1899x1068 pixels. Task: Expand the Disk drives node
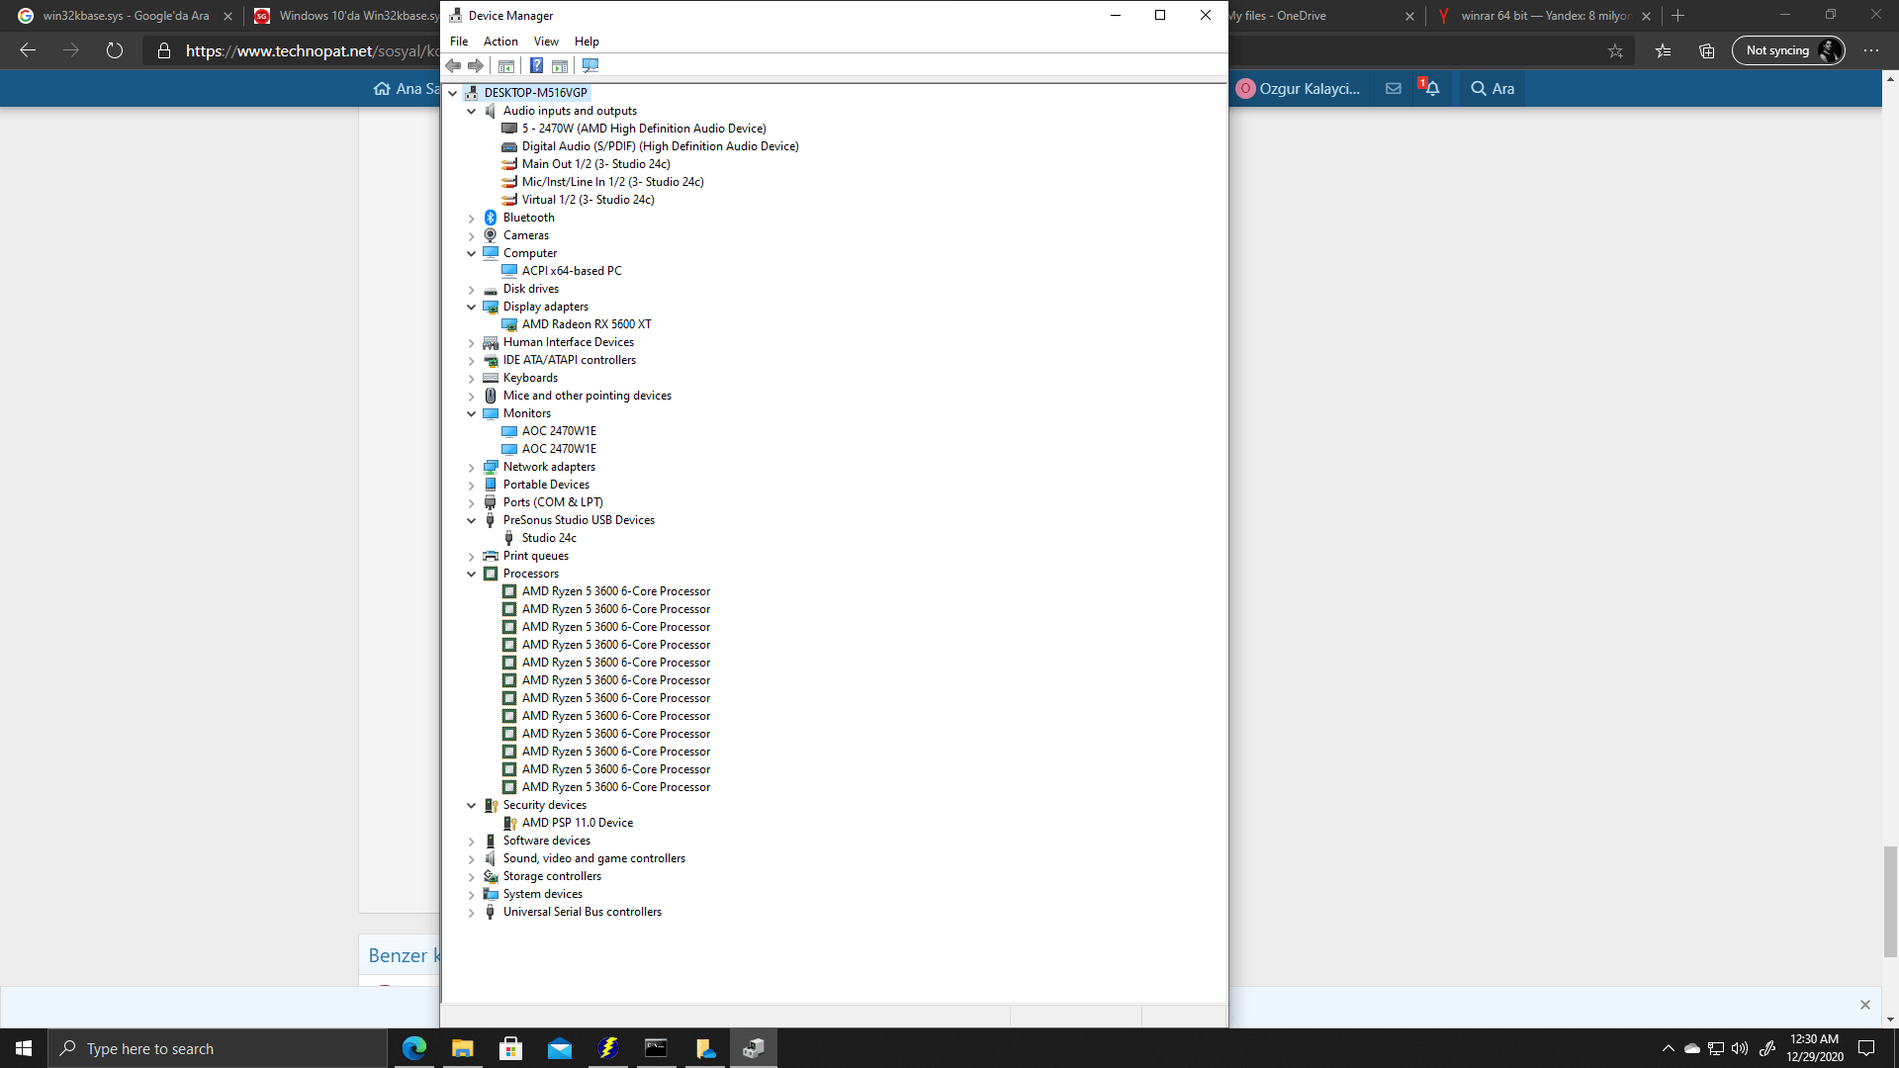[472, 290]
